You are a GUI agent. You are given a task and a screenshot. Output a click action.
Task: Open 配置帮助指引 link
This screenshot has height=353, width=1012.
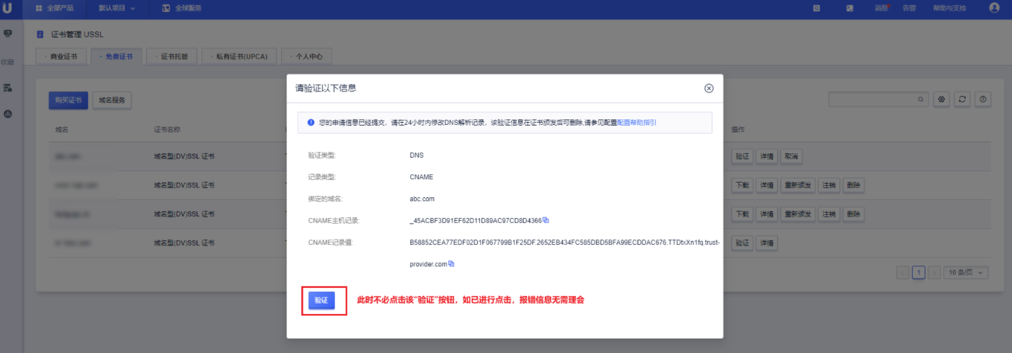(637, 123)
